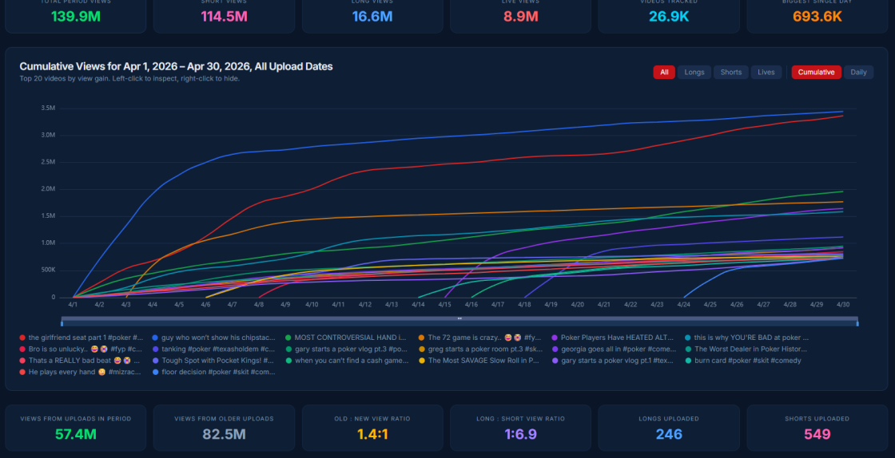
Task: Click the 3.5M y-axis label
Action: pyautogui.click(x=48, y=109)
